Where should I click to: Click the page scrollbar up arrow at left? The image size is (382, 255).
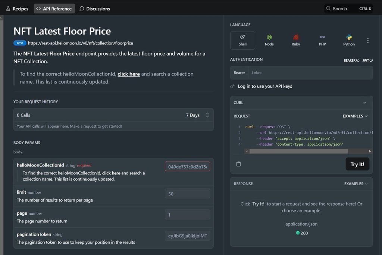pos(1,18)
